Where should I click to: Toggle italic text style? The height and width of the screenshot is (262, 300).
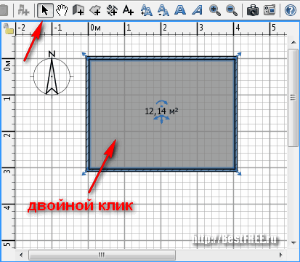[197, 11]
